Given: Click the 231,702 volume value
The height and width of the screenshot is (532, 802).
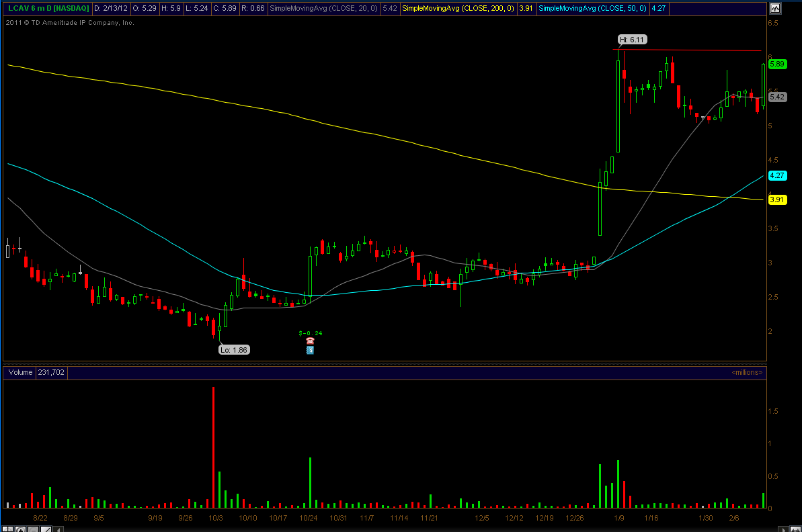Looking at the screenshot, I should point(51,373).
